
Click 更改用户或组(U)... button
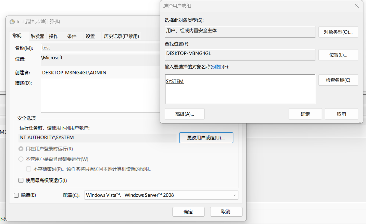click(206, 138)
